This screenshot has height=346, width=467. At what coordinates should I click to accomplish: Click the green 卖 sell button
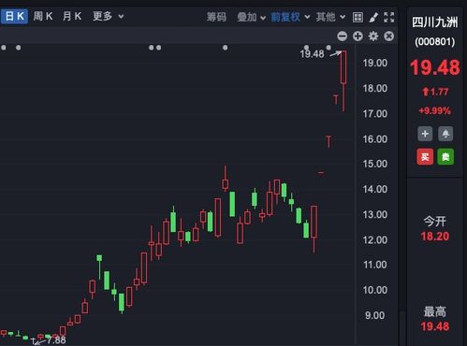pyautogui.click(x=445, y=156)
